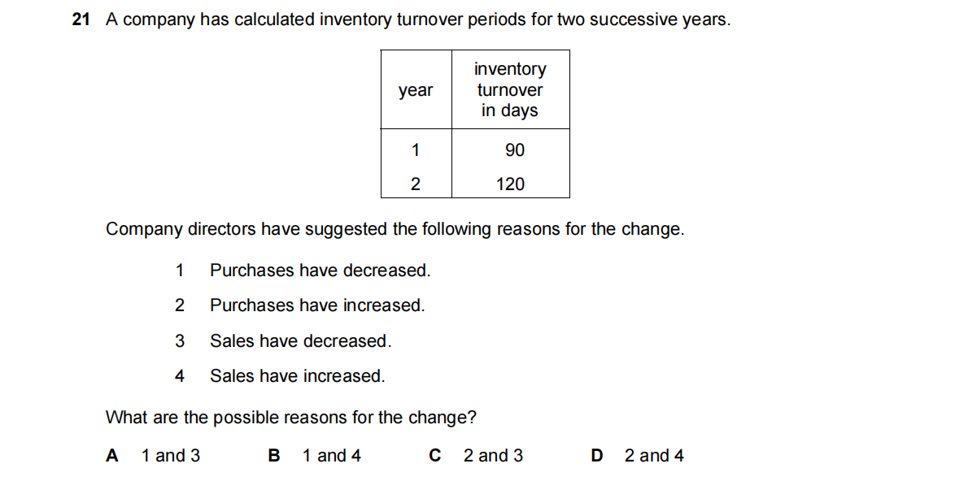
Task: Click year 2 in the table
Action: (415, 184)
